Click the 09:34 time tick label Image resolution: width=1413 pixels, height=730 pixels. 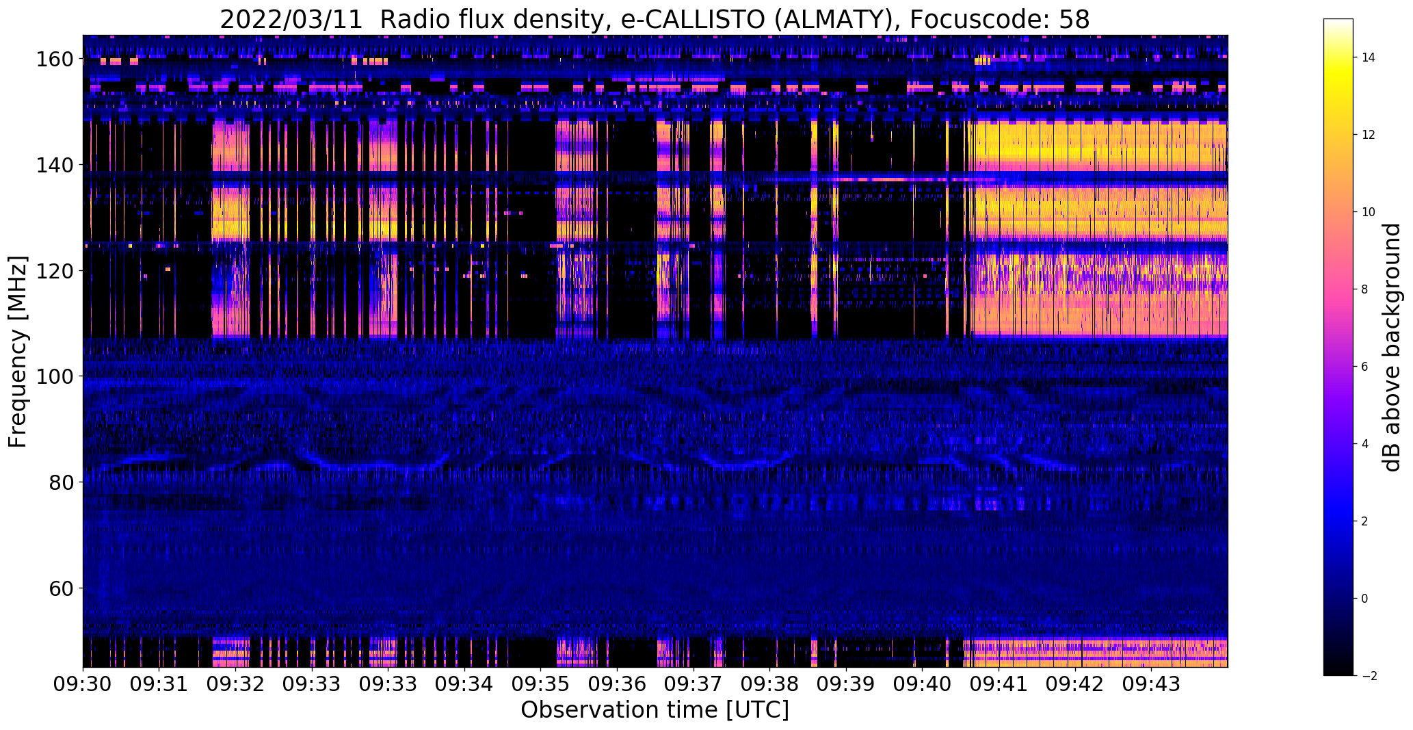click(465, 683)
